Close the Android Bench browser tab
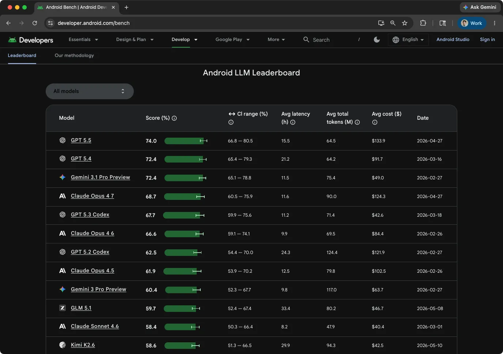 coord(113,7)
